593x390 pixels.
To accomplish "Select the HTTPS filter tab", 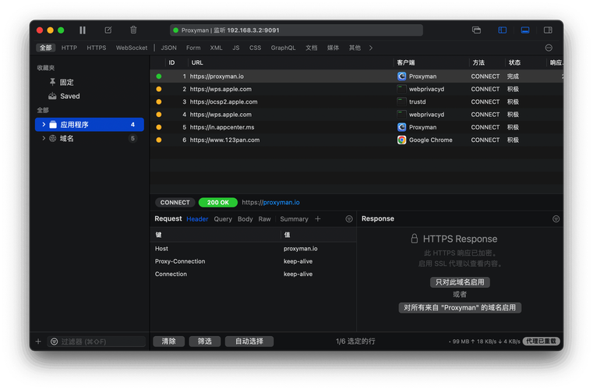I will pyautogui.click(x=97, y=48).
